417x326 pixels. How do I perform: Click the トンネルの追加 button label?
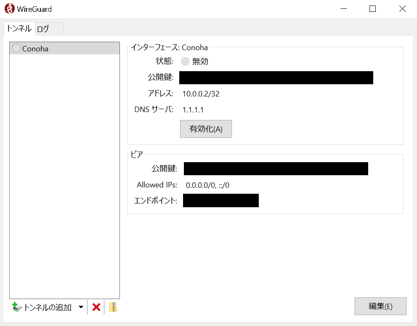(x=48, y=307)
